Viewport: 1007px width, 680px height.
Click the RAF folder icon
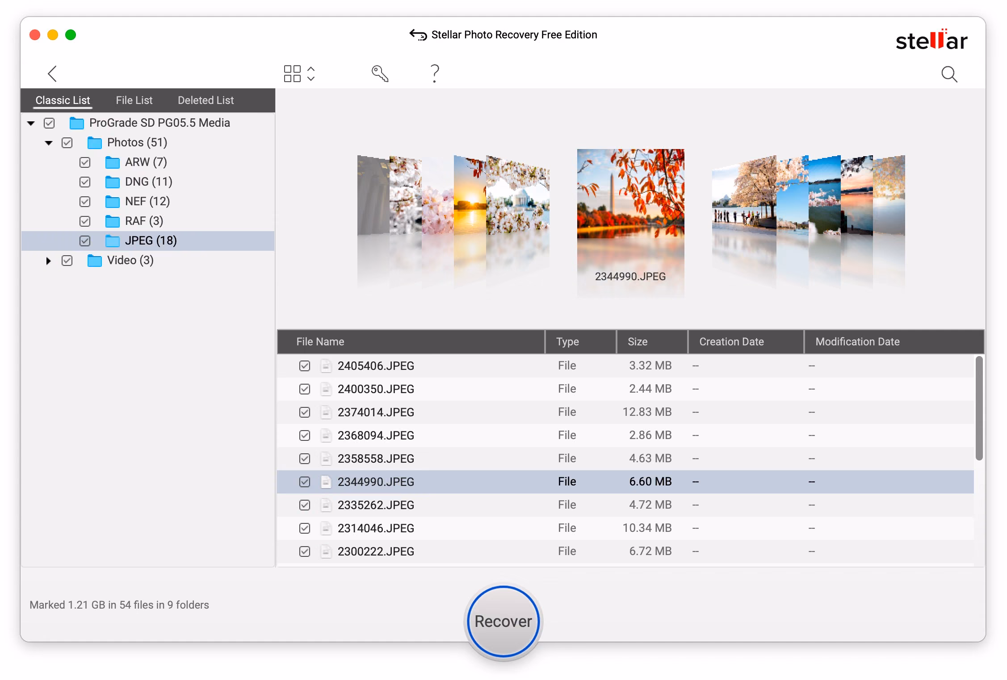pyautogui.click(x=113, y=221)
